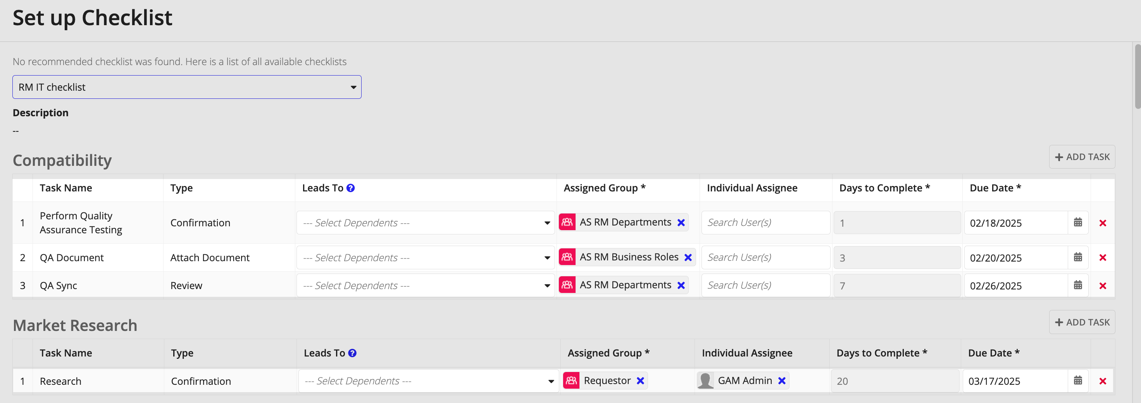Click group icon of AS RM Business Roles
Screen dimensions: 1141x403
567,257
